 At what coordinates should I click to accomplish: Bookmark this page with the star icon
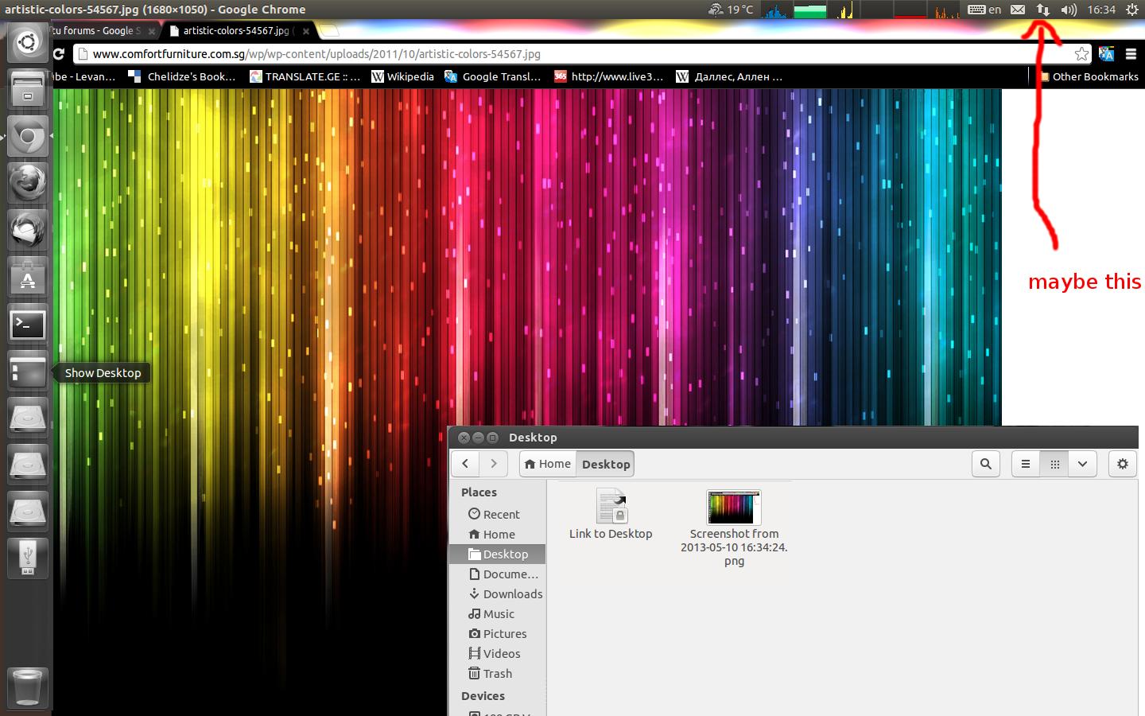[1081, 54]
